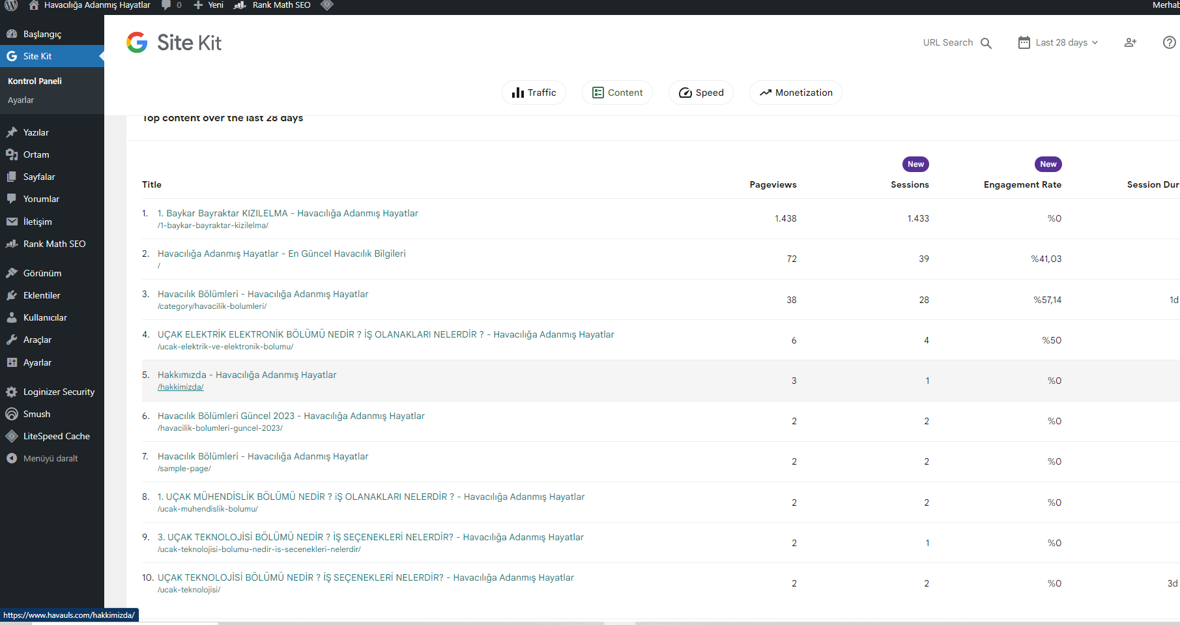Open Havacılık Bölümleri sample-page title link

pos(263,456)
